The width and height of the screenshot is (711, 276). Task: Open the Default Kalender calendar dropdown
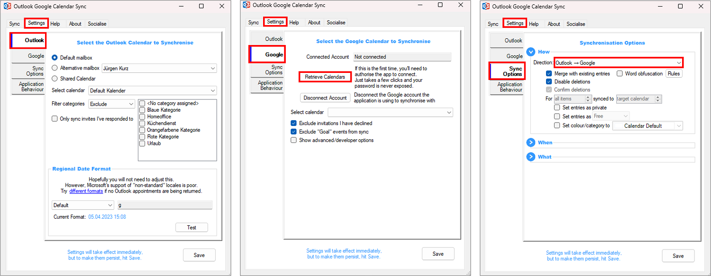tap(152, 90)
